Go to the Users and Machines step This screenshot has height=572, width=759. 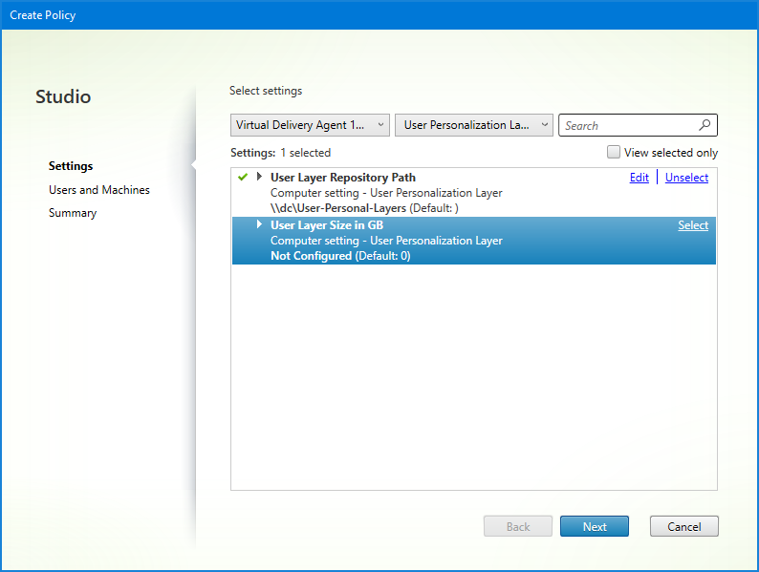[99, 190]
